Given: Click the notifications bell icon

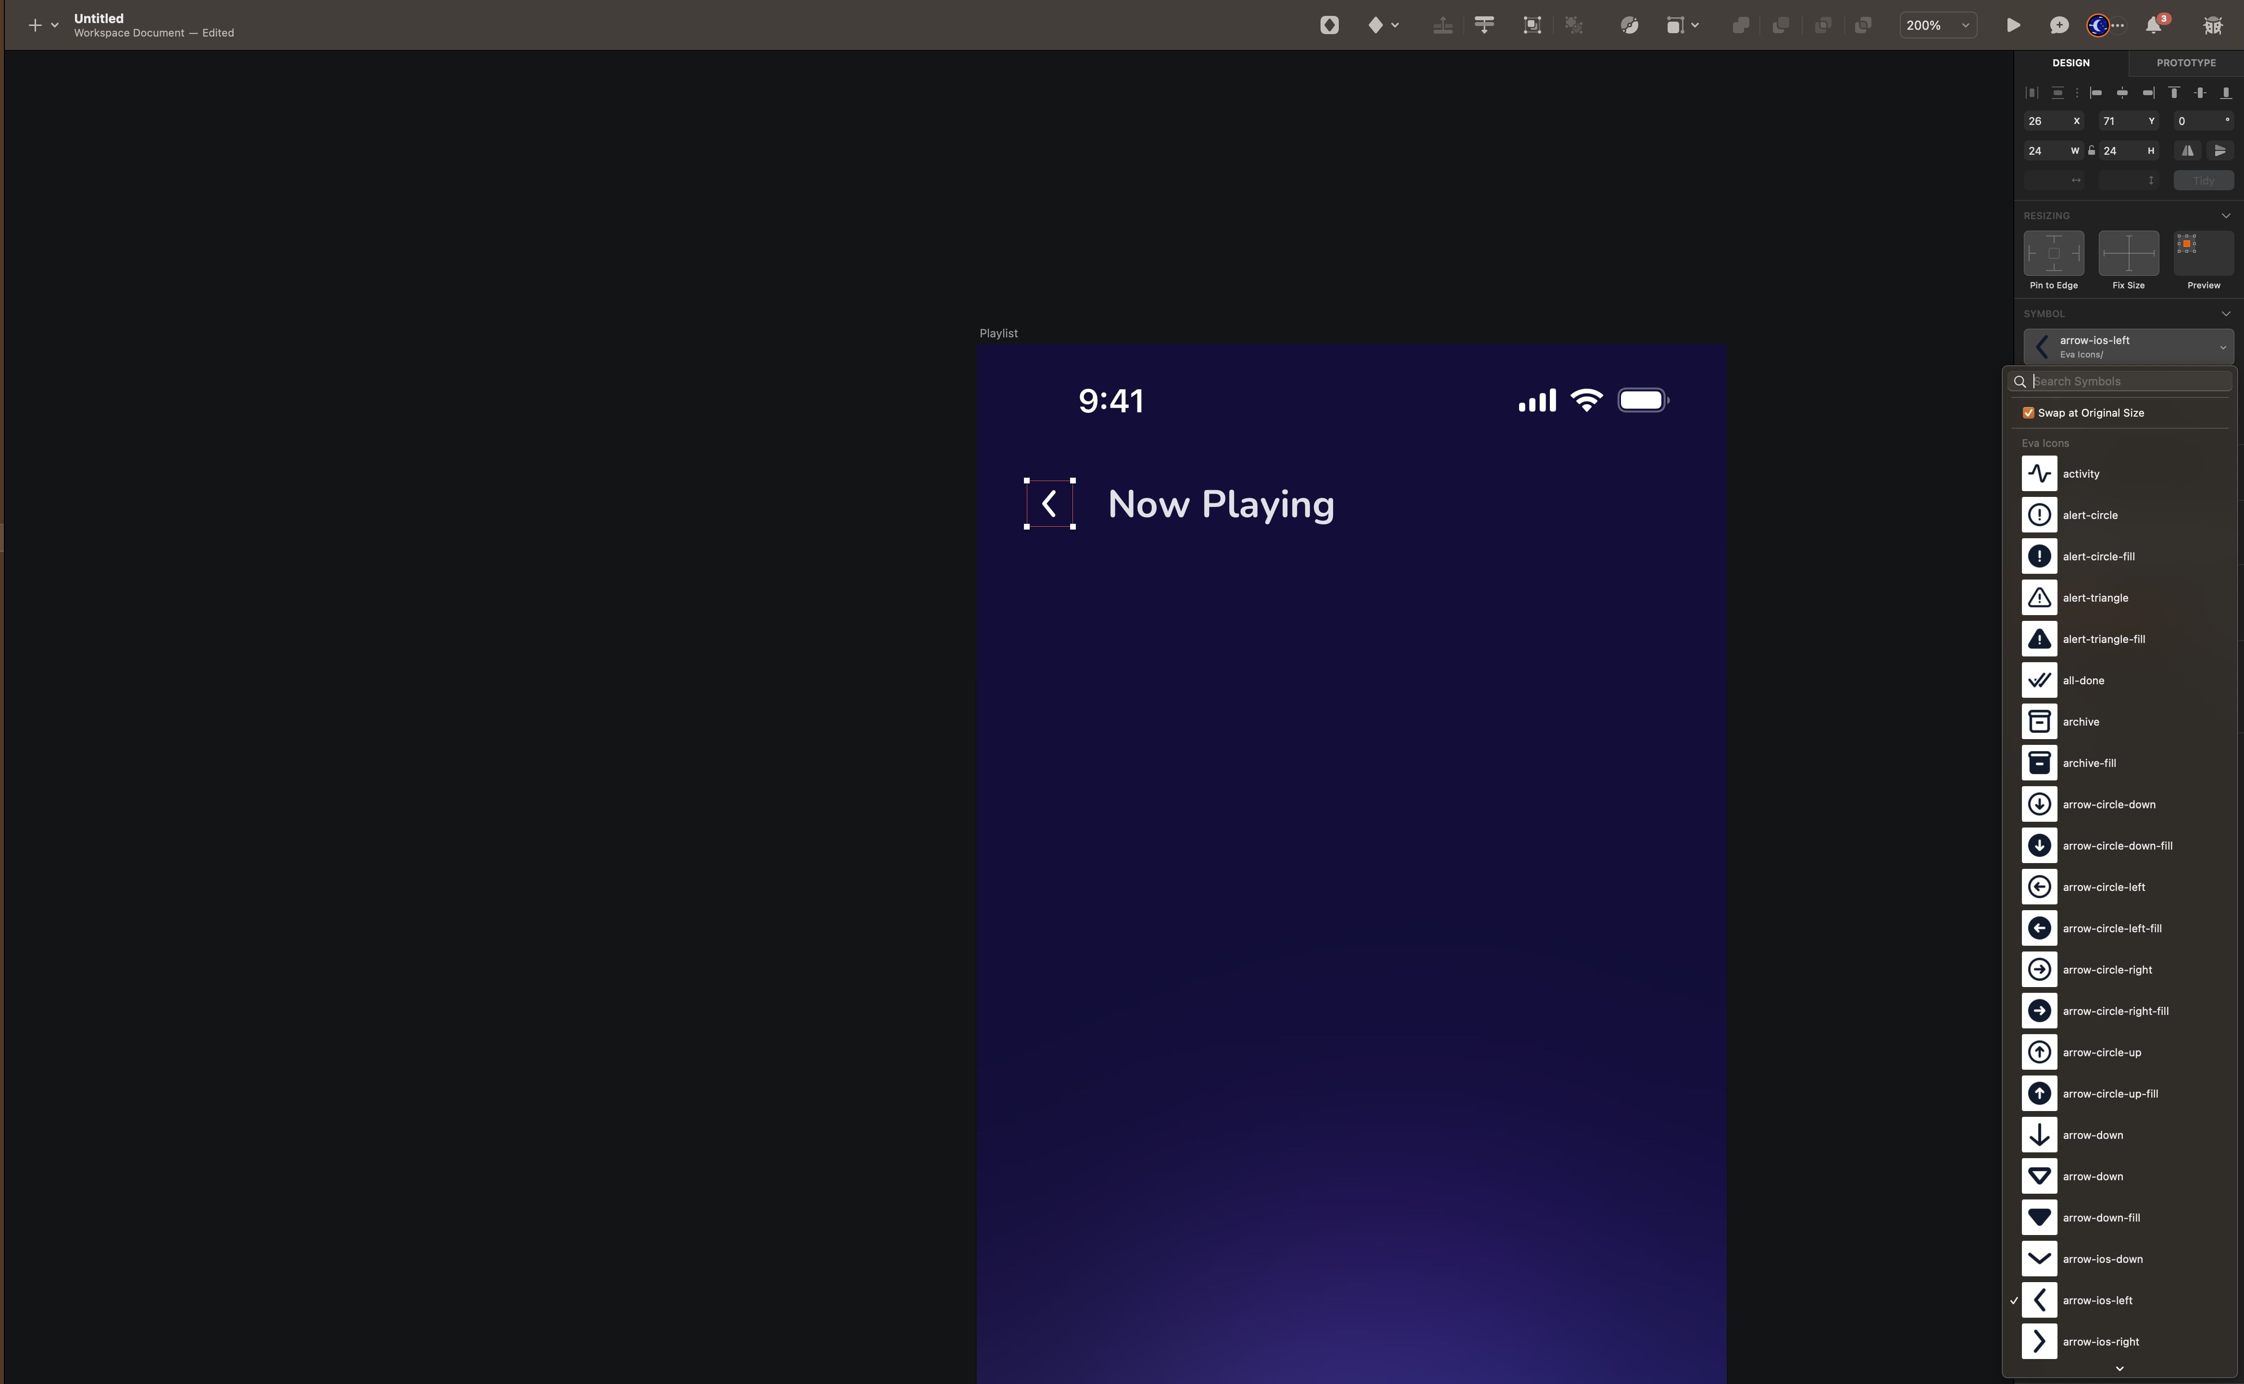Looking at the screenshot, I should pos(2154,25).
